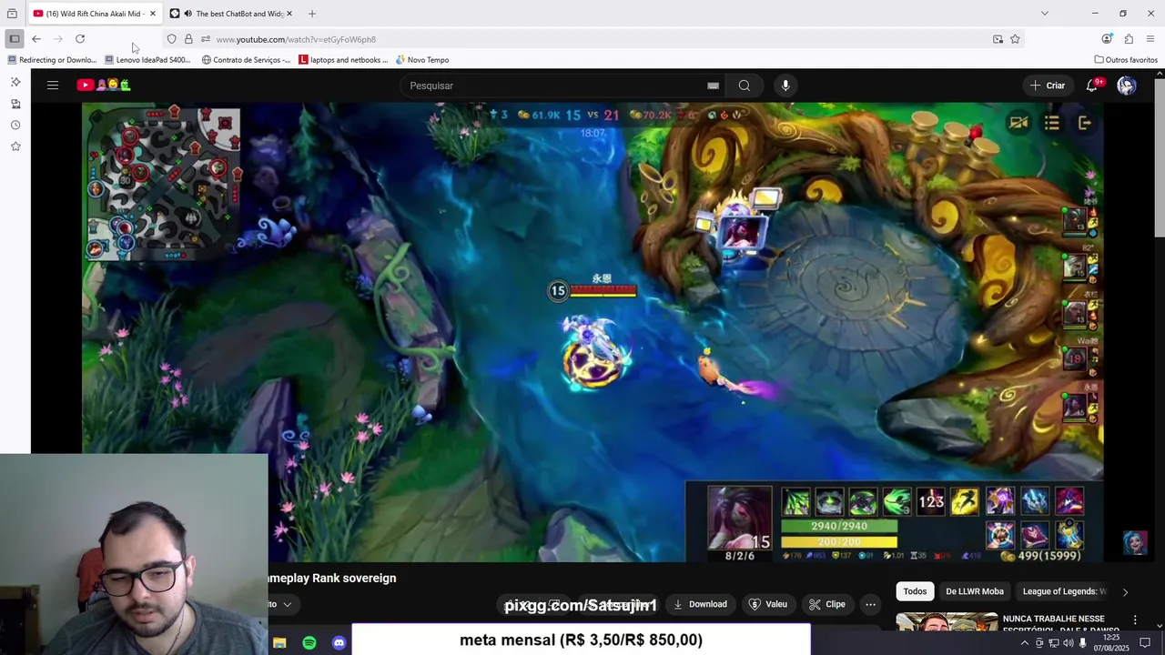Open the browser extensions puzzle icon
This screenshot has height=655, width=1165.
tap(1129, 39)
